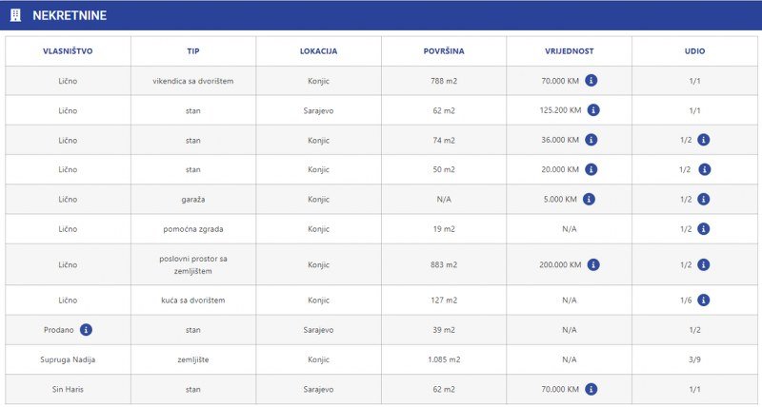The height and width of the screenshot is (407, 762).
Task: Click info icon next to 70.000 KM vikendica value
Action: pos(591,81)
